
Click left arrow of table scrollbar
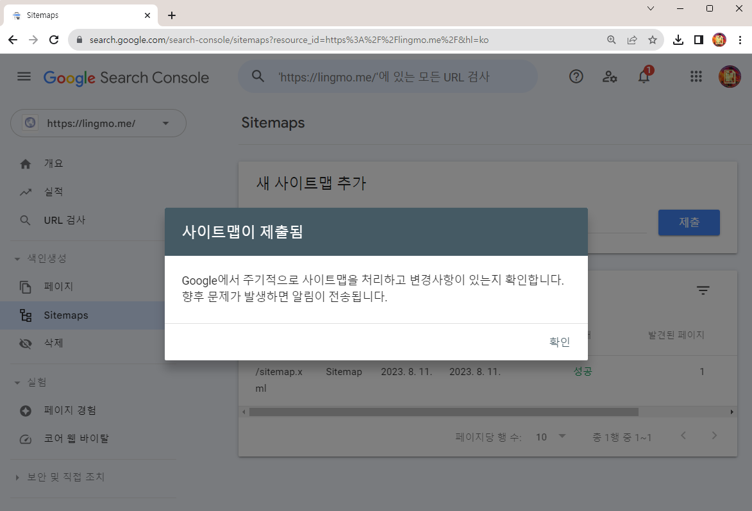(244, 412)
